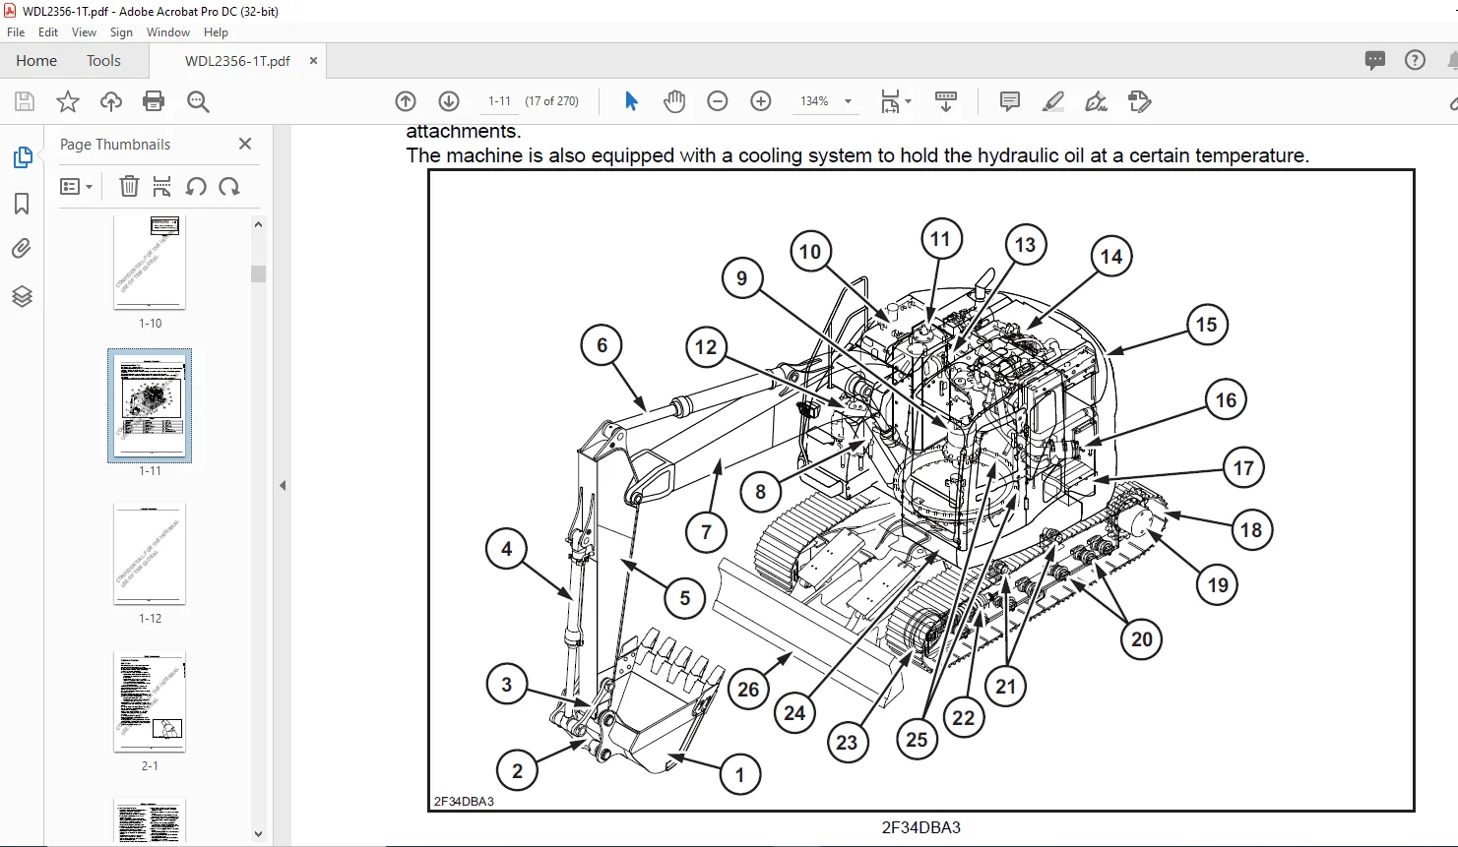The height and width of the screenshot is (847, 1458).
Task: Open the Window menu
Action: coord(168,32)
